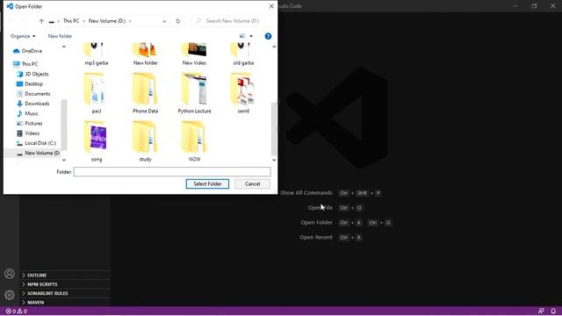Click the navigation pane scrollbar
Image resolution: width=562 pixels, height=316 pixels.
click(64, 125)
